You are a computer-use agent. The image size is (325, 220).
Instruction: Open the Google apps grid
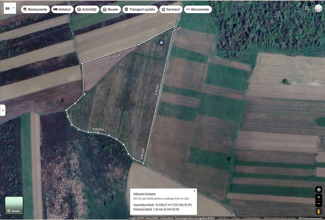click(307, 8)
